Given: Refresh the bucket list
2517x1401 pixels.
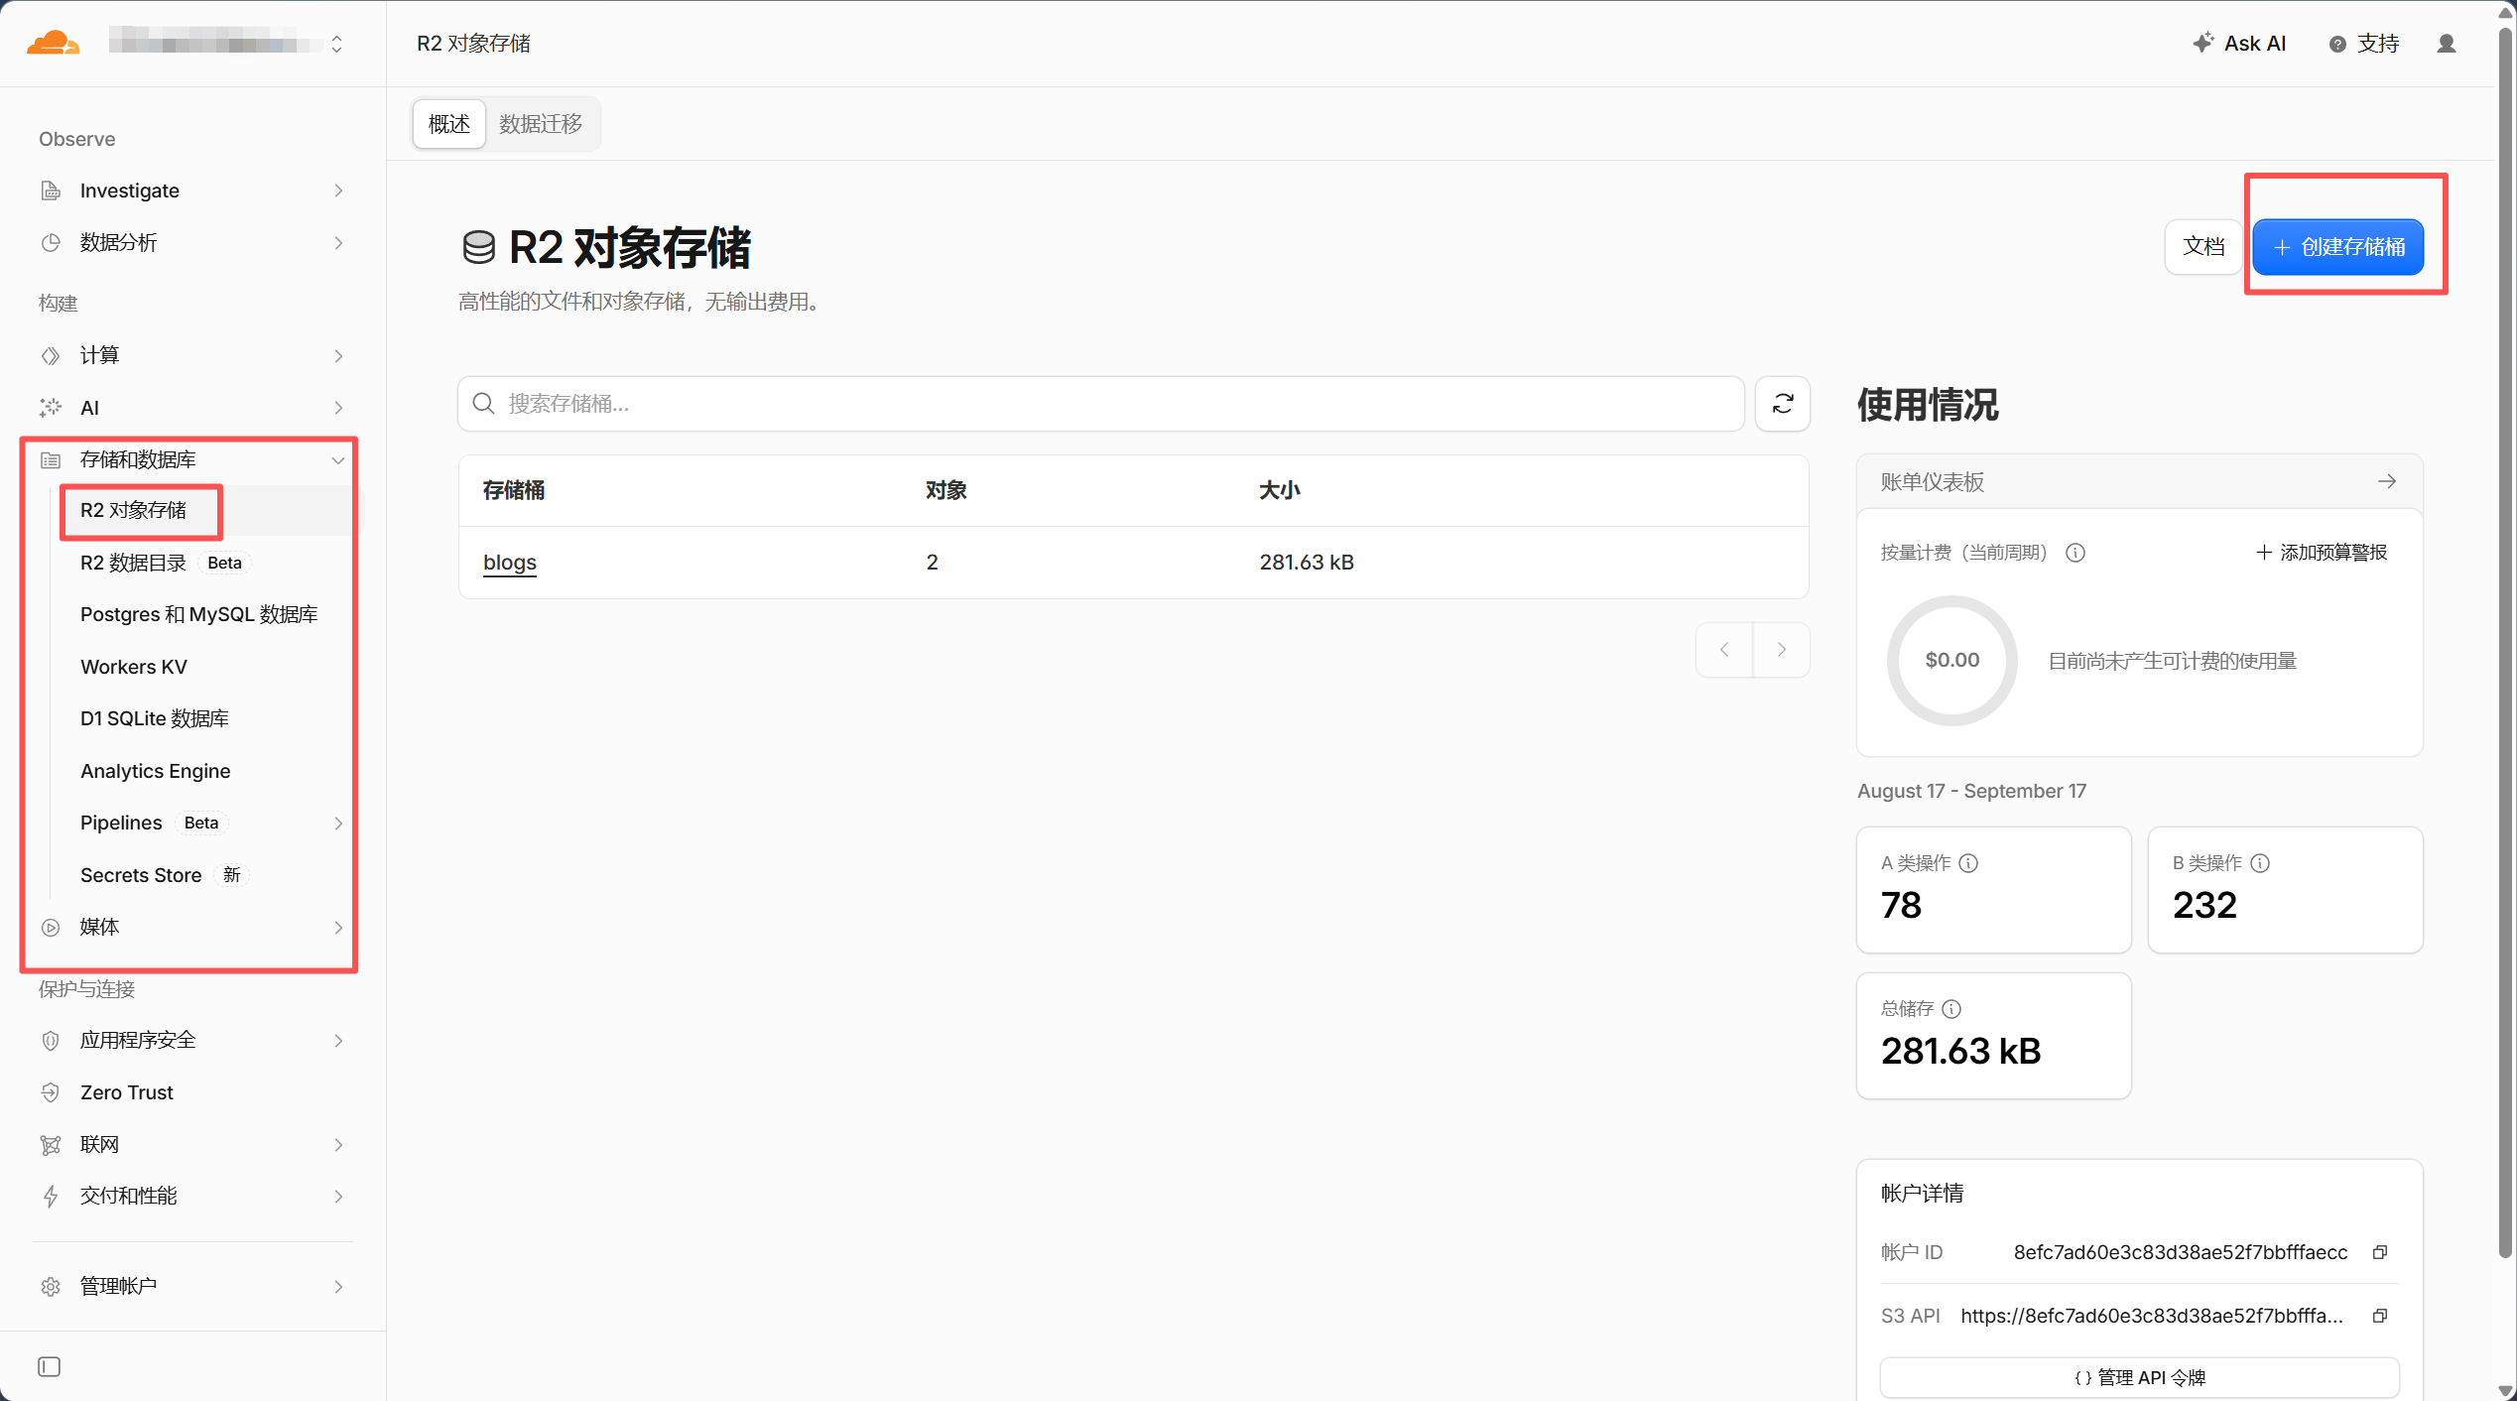Looking at the screenshot, I should click(1783, 403).
